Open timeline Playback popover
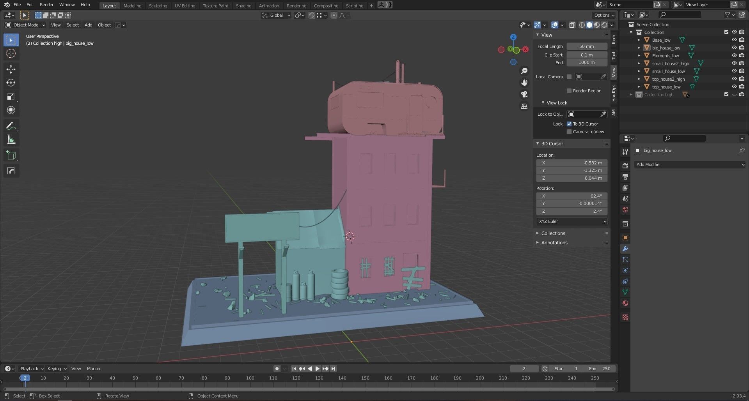The width and height of the screenshot is (749, 401). click(32, 369)
